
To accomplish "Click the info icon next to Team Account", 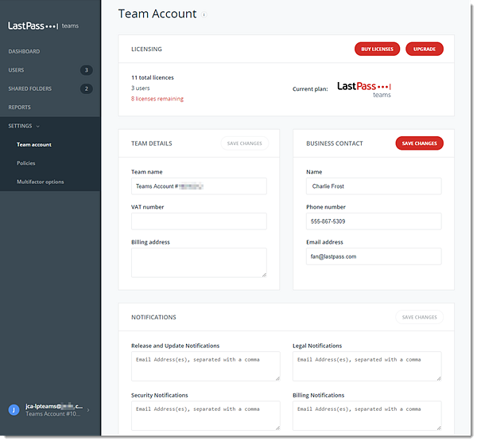I will pos(204,14).
